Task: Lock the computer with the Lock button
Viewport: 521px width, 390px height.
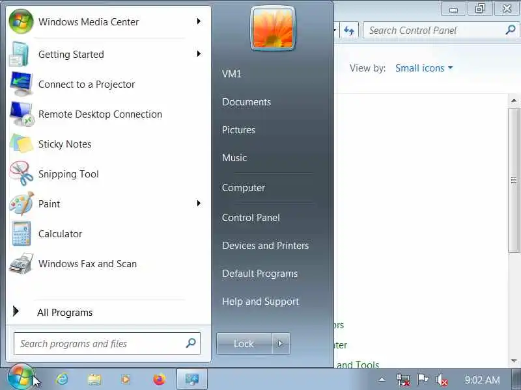Action: point(244,343)
